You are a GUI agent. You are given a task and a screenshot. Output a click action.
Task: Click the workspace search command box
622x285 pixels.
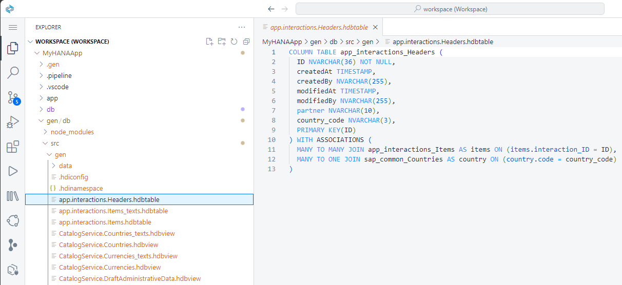tap(450, 9)
